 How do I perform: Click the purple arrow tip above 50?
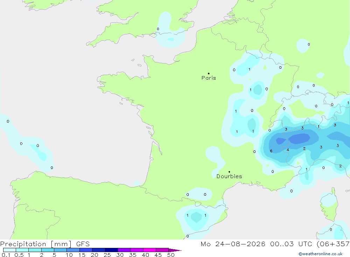[x=175, y=250]
